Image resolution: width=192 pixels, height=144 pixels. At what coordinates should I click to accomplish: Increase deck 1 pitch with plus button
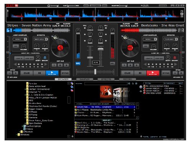pyautogui.click(x=15, y=73)
